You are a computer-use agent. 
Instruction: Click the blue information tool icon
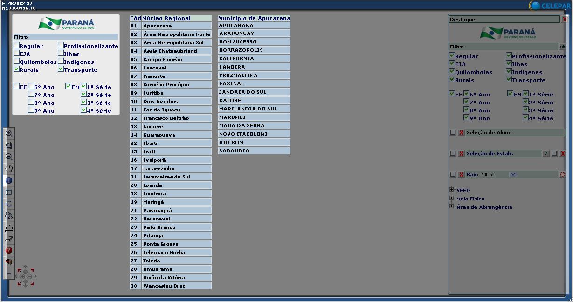(9, 180)
